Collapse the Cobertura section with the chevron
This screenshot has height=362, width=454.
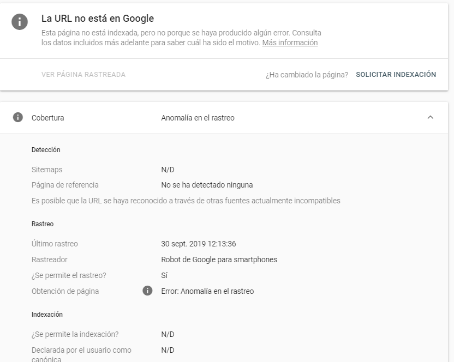[x=431, y=118]
